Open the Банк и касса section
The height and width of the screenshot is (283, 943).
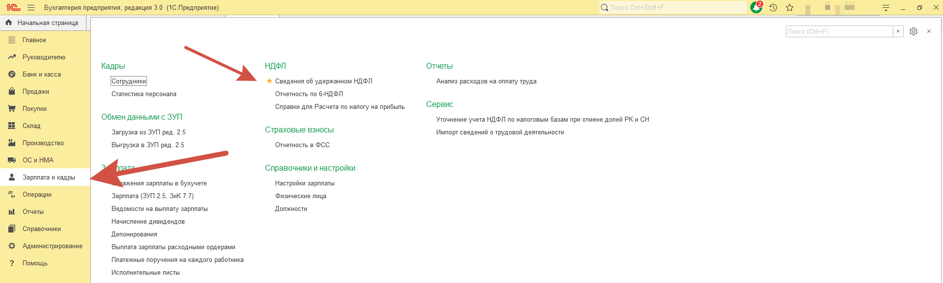tap(42, 75)
